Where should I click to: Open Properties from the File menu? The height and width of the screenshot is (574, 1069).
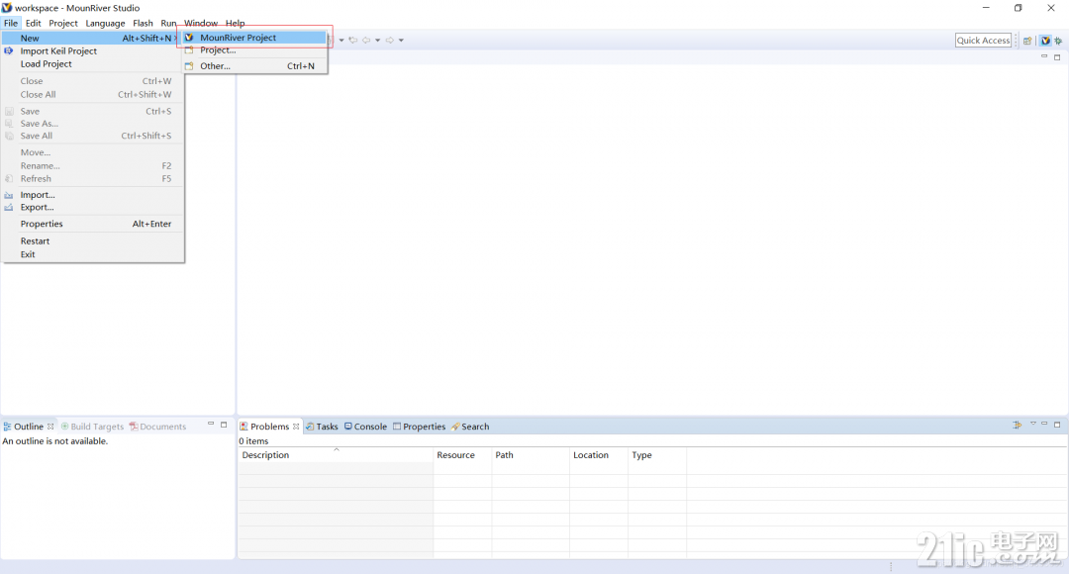[x=92, y=224]
